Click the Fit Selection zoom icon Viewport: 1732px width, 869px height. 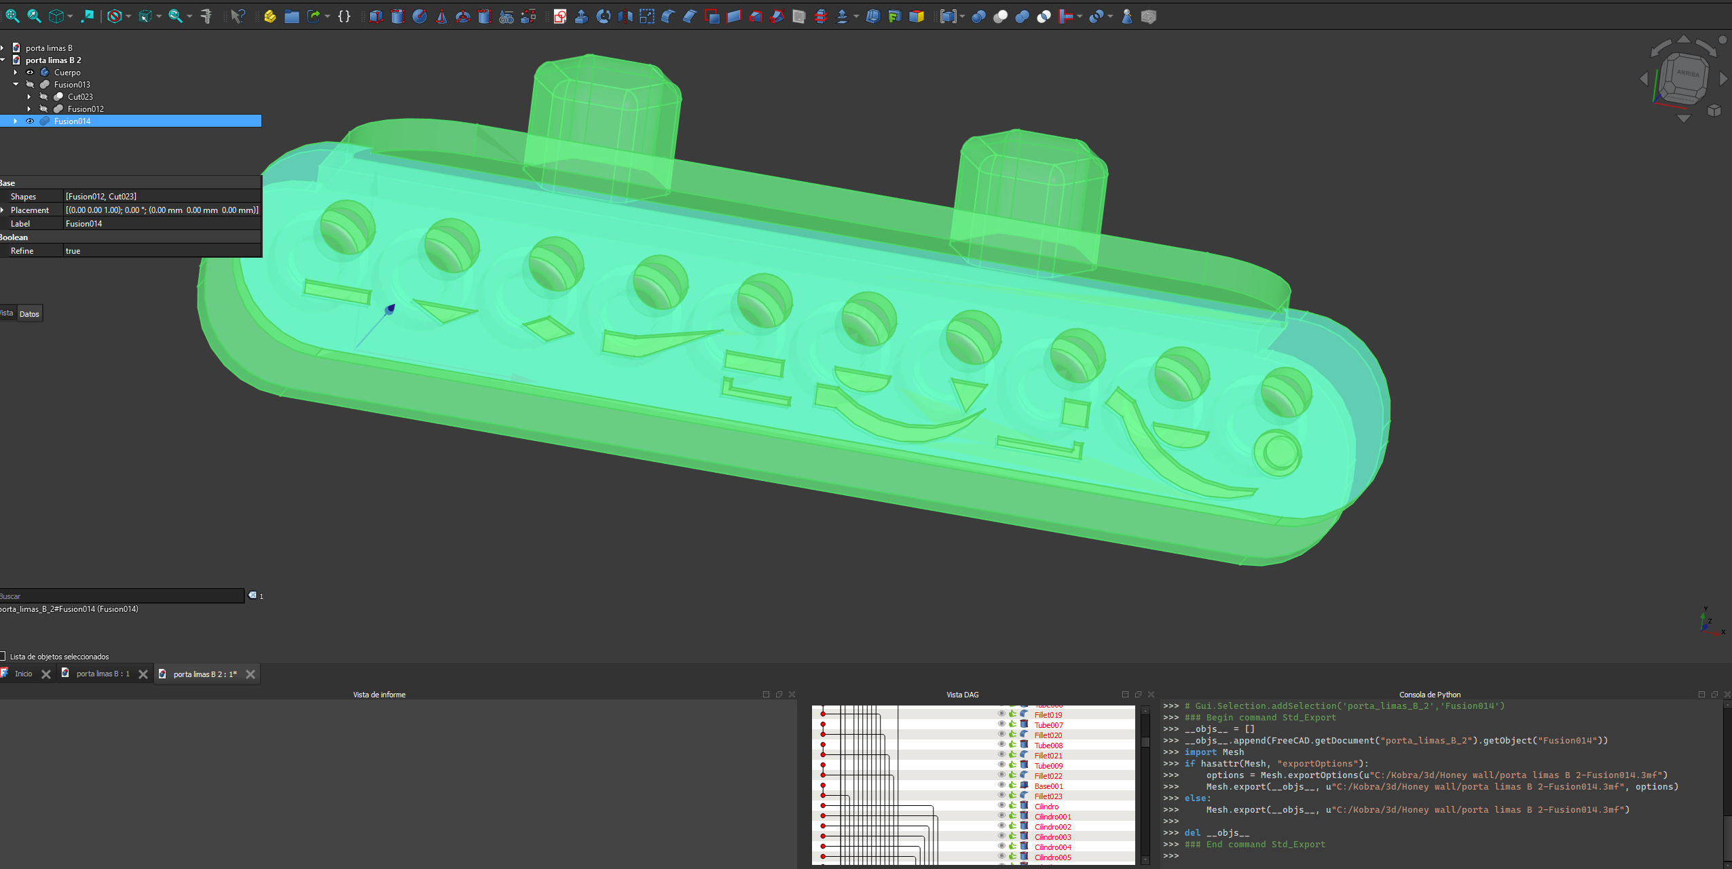(34, 16)
